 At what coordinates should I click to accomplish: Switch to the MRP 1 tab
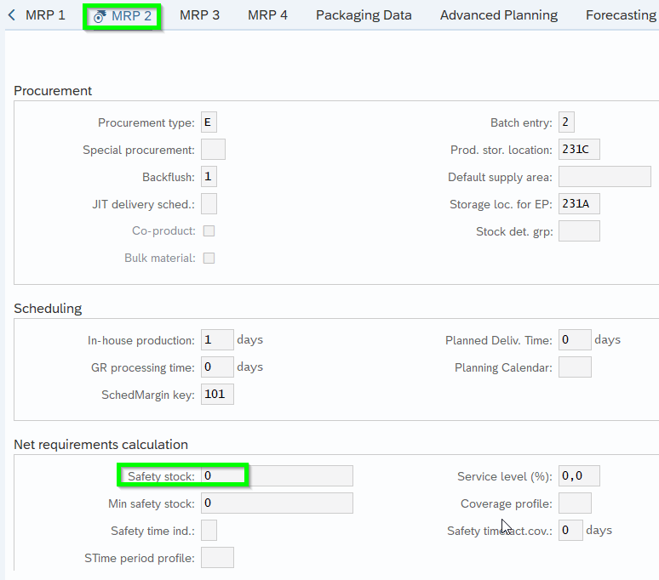coord(45,15)
